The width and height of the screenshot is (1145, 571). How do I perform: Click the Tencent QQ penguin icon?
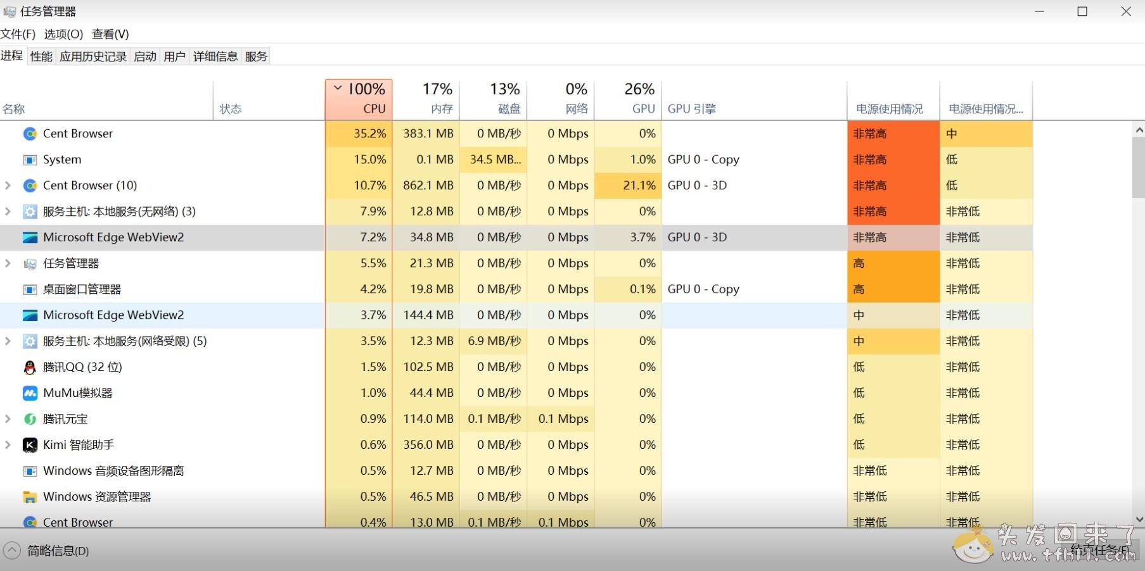[x=30, y=367]
